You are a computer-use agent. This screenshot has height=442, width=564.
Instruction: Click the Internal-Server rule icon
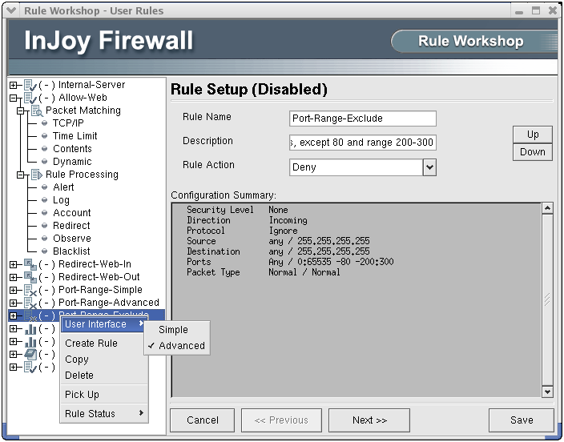click(x=30, y=85)
